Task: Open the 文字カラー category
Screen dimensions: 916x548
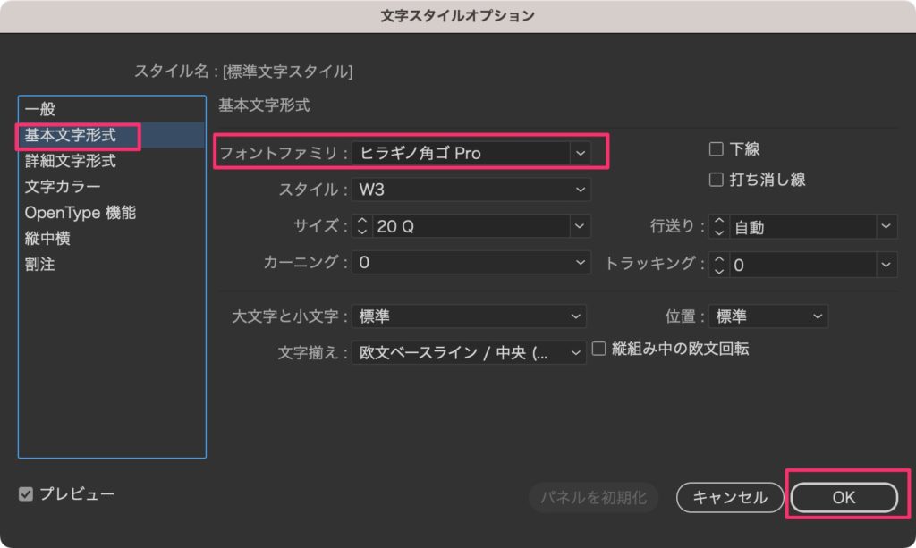Action: [x=63, y=188]
